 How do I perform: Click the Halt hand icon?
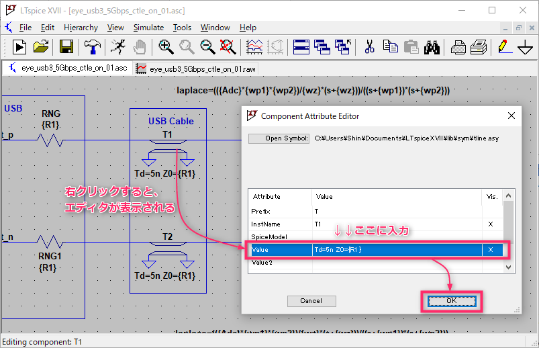click(140, 47)
